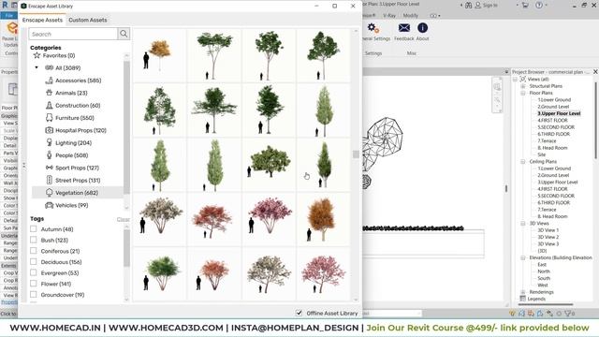Uncheck the Offline Asset Library checkbox
599x337 pixels.
pyautogui.click(x=299, y=313)
